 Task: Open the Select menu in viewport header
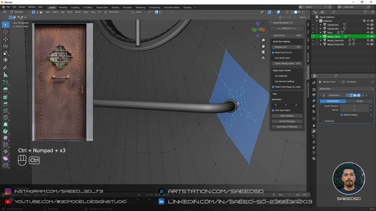click(55, 12)
